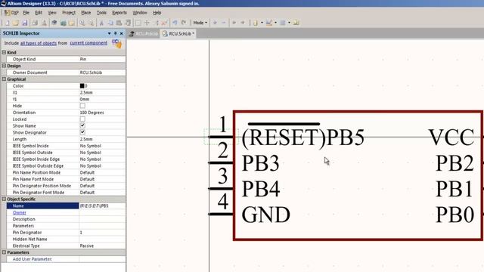Click the Length 2.5mm value
The width and height of the screenshot is (484, 272).
coord(102,139)
